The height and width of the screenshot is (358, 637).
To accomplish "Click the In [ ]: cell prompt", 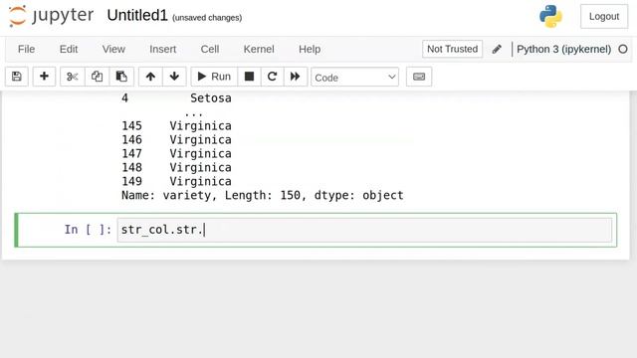I will pos(88,230).
